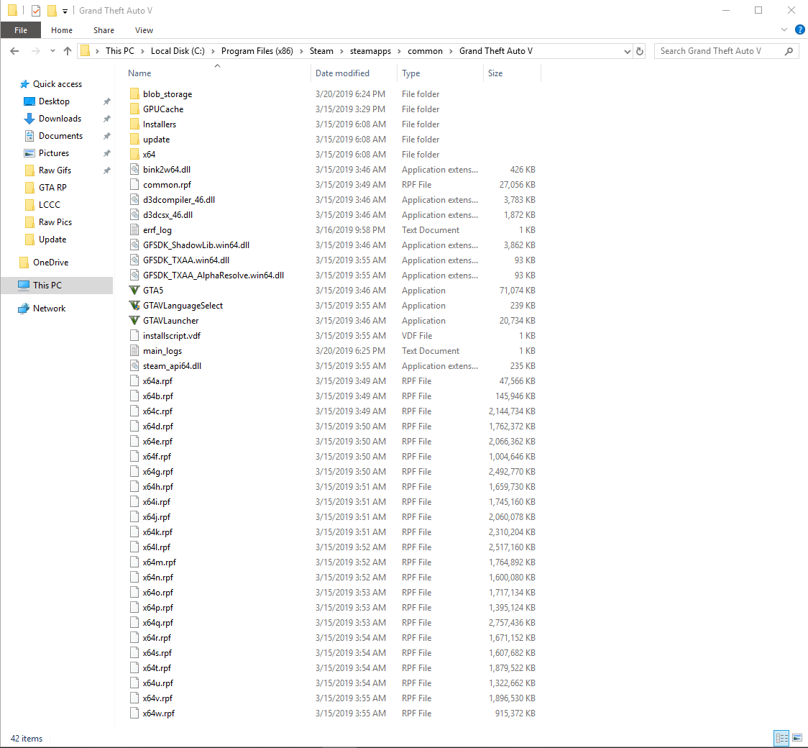Open the View ribbon tab
This screenshot has height=748, width=808.
pyautogui.click(x=144, y=30)
